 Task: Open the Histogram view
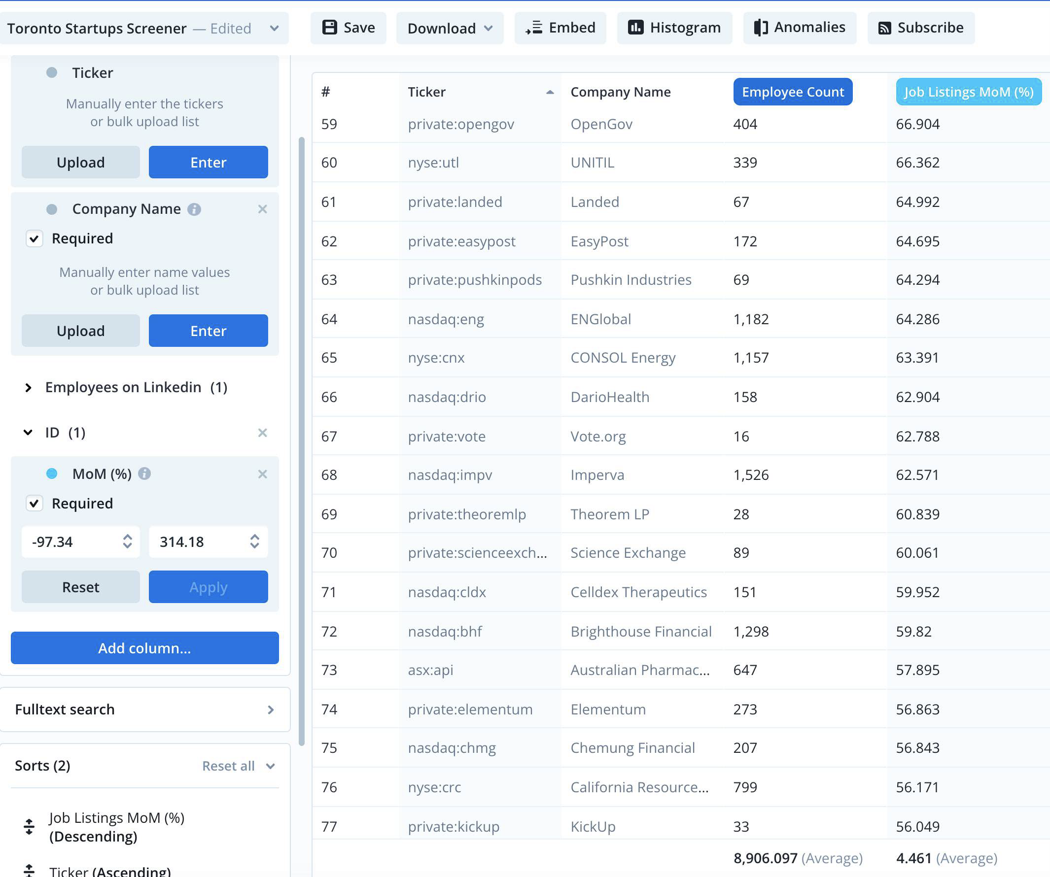pos(674,28)
